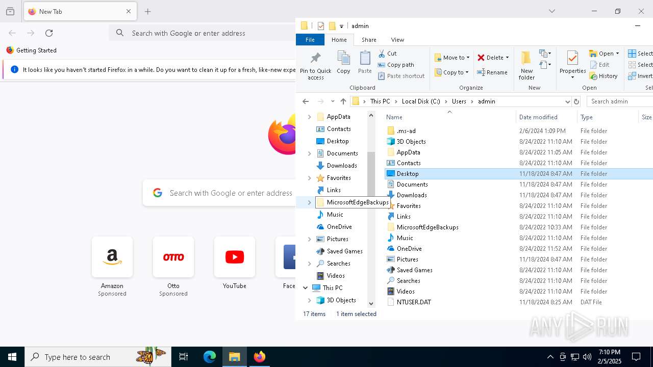Open a new Firefox tab with plus
The image size is (653, 367).
pyautogui.click(x=148, y=11)
